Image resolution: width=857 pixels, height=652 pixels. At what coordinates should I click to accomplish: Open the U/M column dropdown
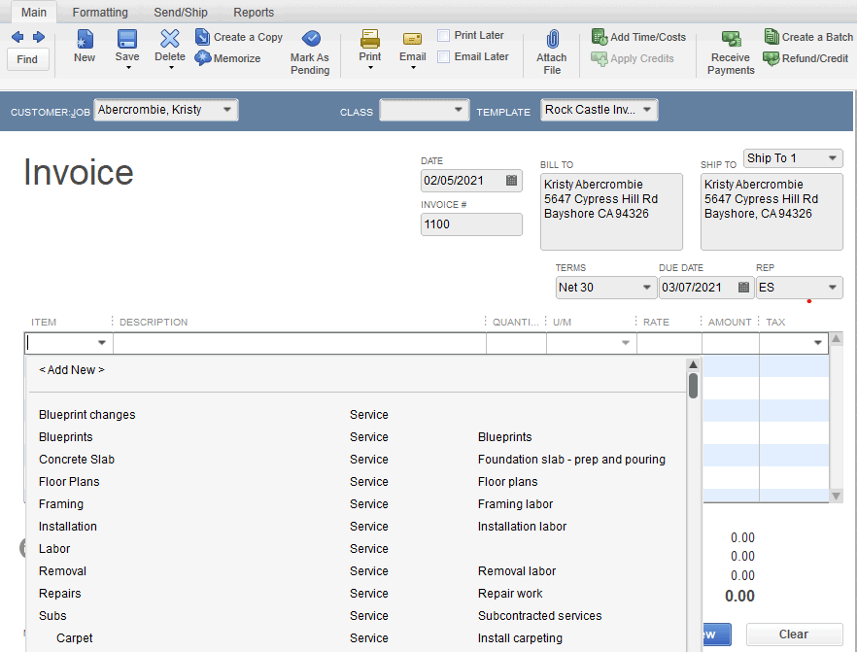626,343
